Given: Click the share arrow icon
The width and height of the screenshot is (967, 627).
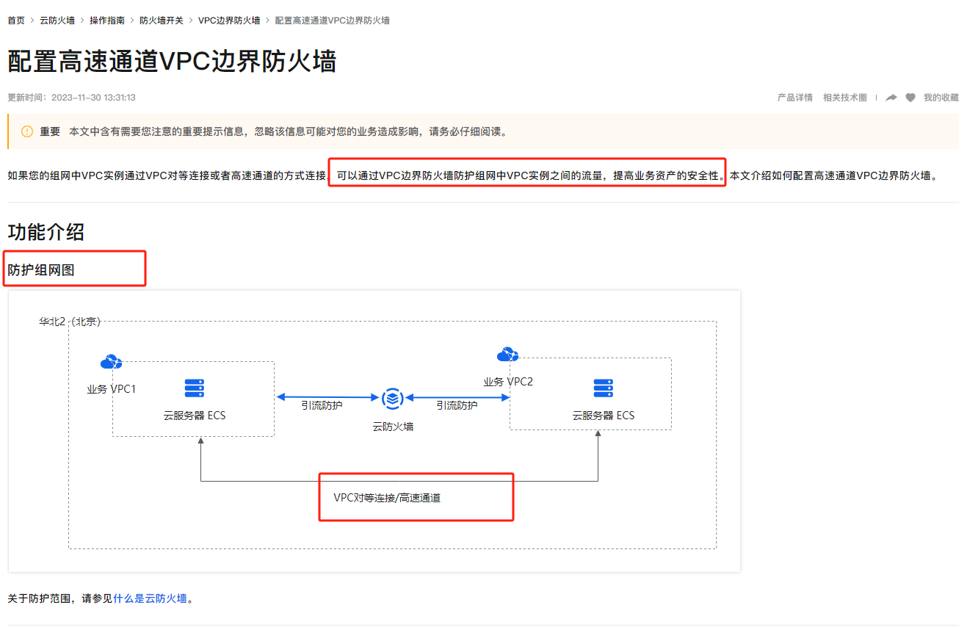Looking at the screenshot, I should (891, 98).
